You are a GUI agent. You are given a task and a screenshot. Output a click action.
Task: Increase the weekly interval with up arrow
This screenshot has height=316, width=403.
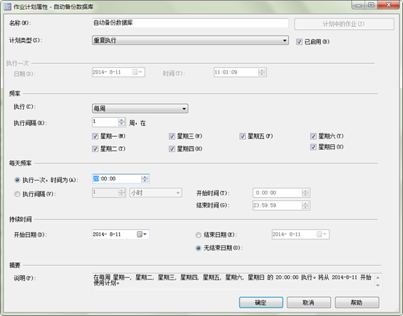(121, 120)
